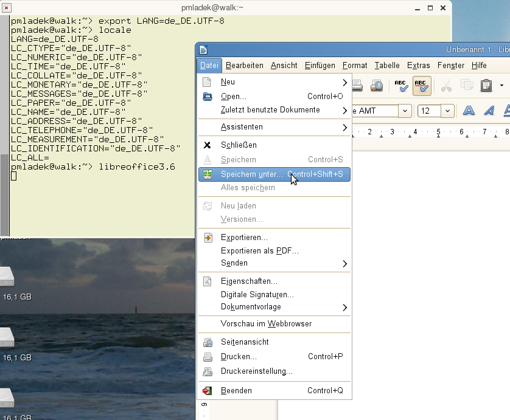Choose Exportieren als PDF menu entry
Screen dimensions: 510x420
[259, 250]
